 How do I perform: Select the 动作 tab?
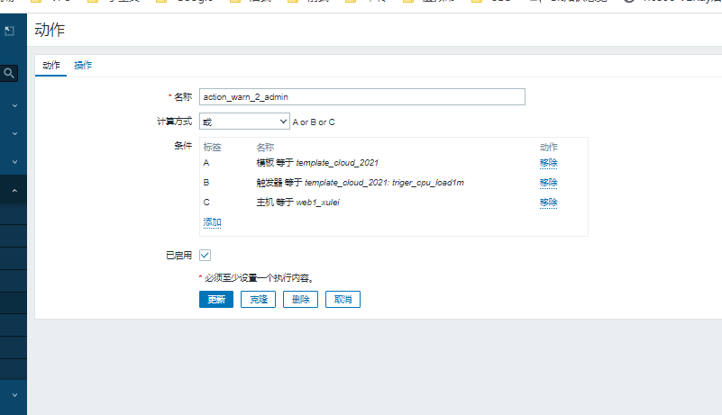point(51,66)
